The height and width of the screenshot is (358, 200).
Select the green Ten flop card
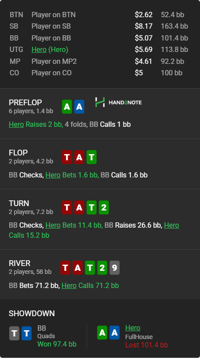pos(91,157)
